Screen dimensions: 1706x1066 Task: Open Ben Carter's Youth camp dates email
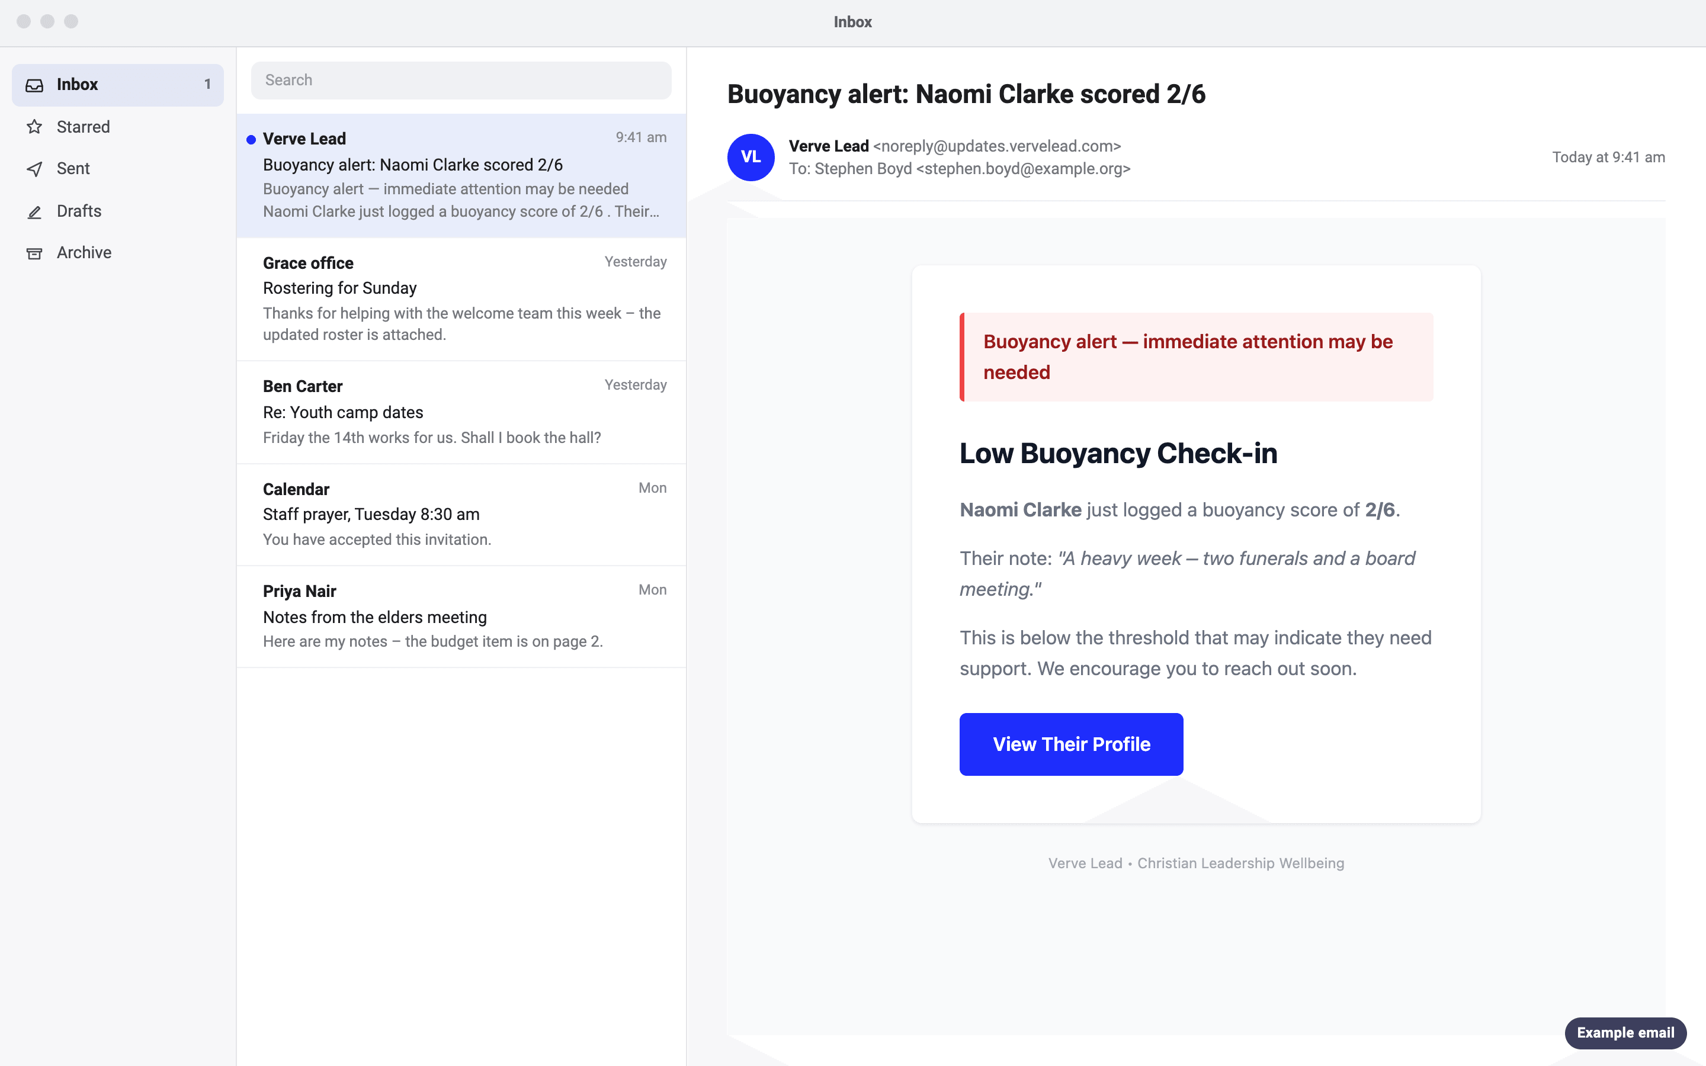461,412
